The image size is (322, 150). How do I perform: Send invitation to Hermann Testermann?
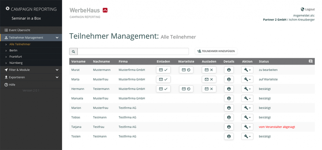pos(163,89)
